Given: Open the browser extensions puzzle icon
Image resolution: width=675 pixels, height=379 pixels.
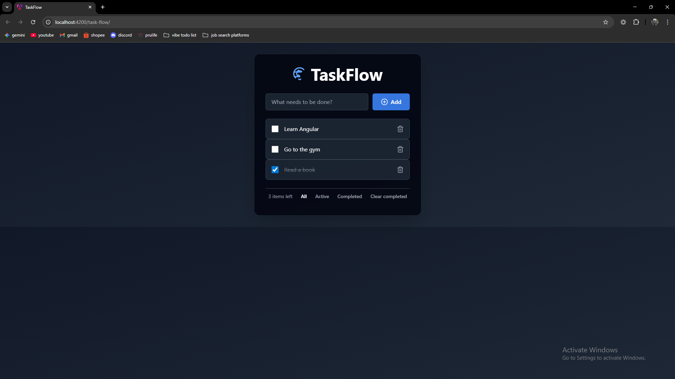Looking at the screenshot, I should [636, 22].
